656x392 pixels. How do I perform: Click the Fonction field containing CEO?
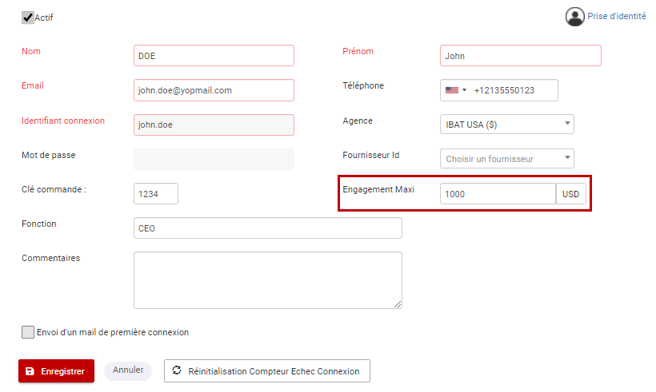point(268,228)
